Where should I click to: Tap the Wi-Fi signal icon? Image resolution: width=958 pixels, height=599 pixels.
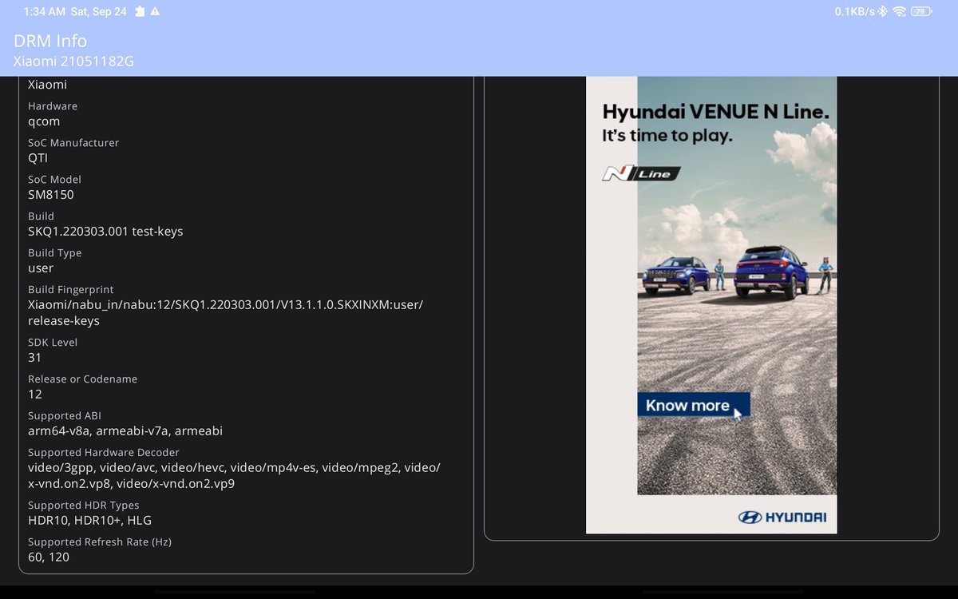[x=900, y=11]
